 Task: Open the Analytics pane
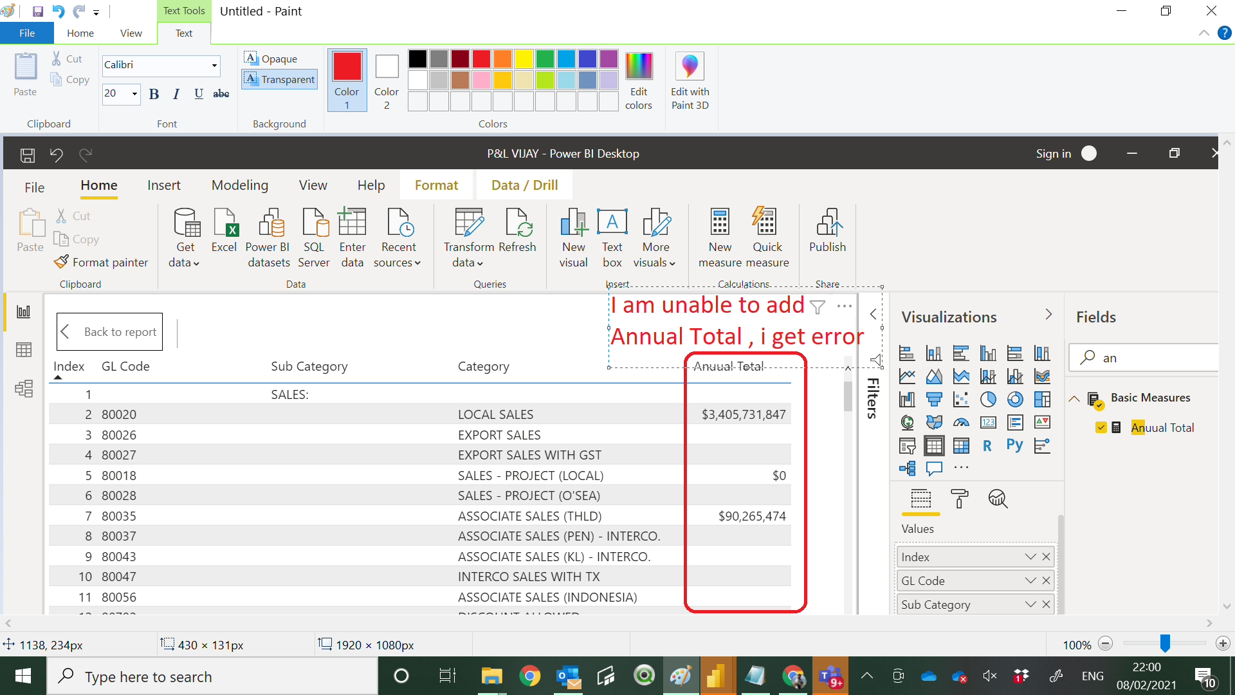tap(998, 499)
